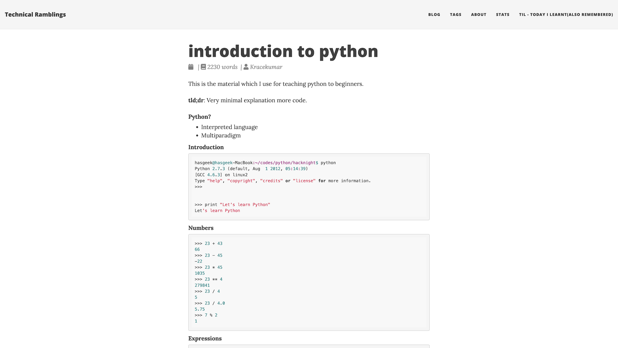This screenshot has height=348, width=618.
Task: Click the calendar date icon
Action: 191,67
